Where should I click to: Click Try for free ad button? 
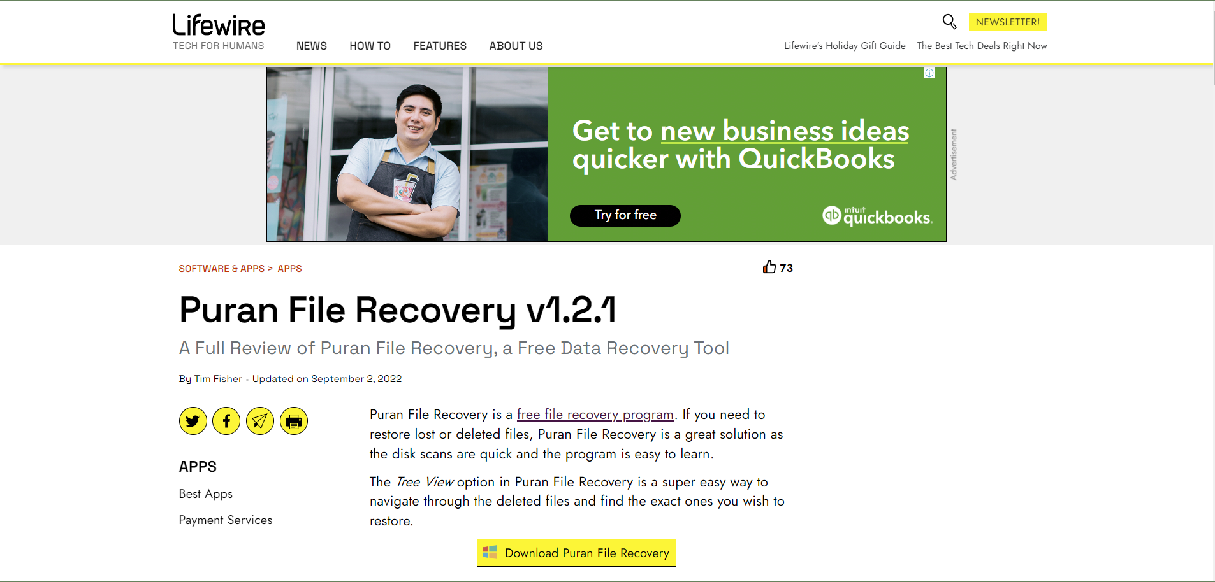625,215
